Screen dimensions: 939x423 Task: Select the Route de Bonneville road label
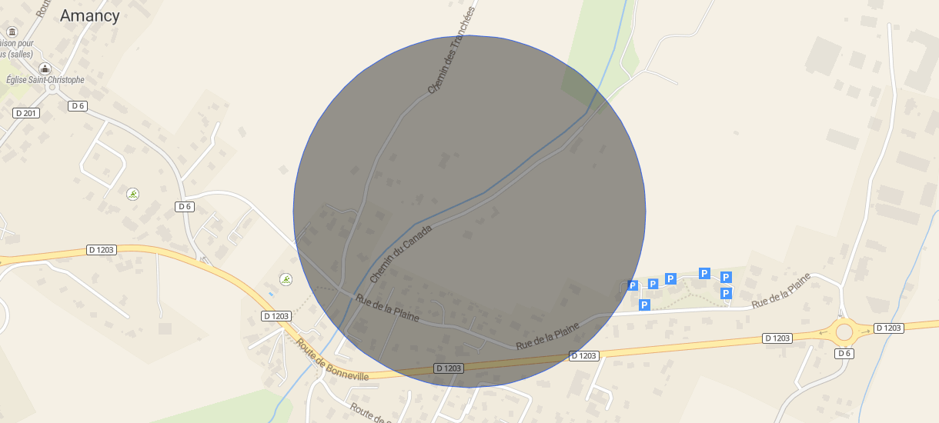(x=332, y=360)
